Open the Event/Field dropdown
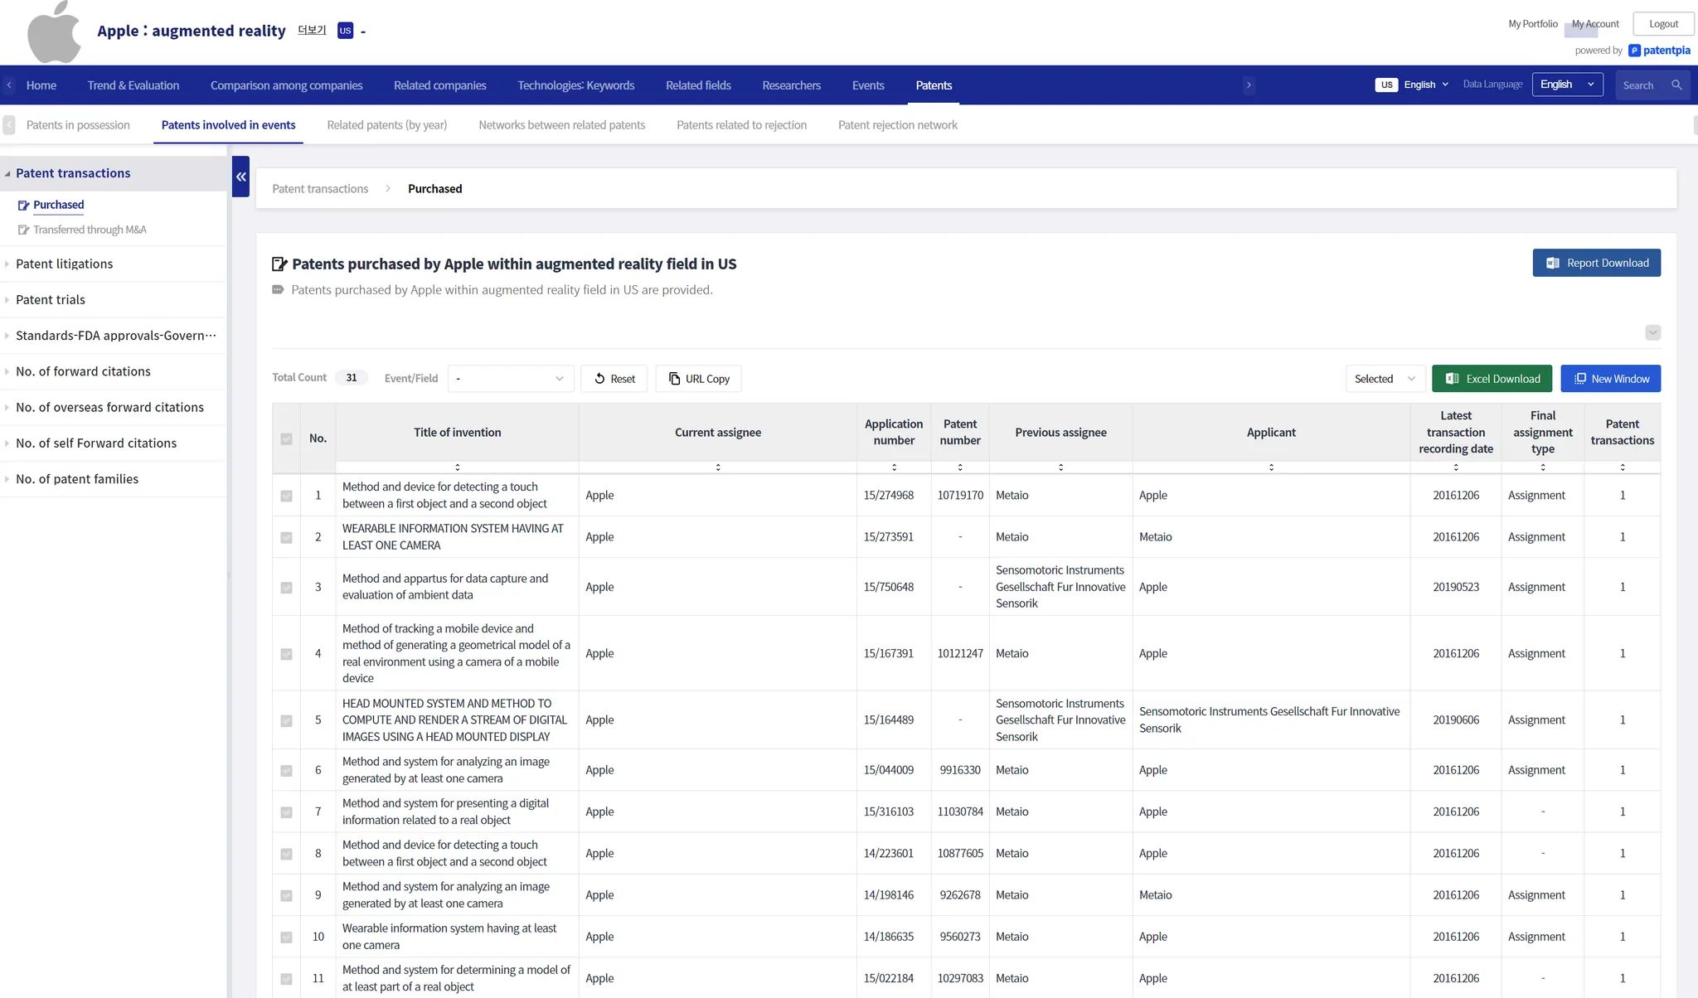The height and width of the screenshot is (998, 1698). [x=510, y=379]
